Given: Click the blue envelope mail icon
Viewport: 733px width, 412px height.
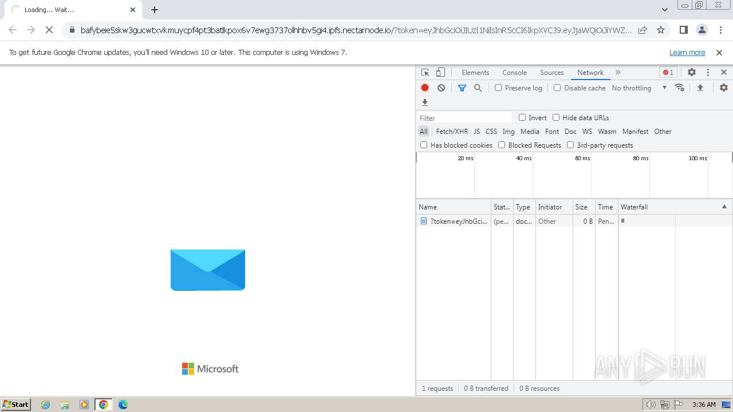Looking at the screenshot, I should point(208,270).
